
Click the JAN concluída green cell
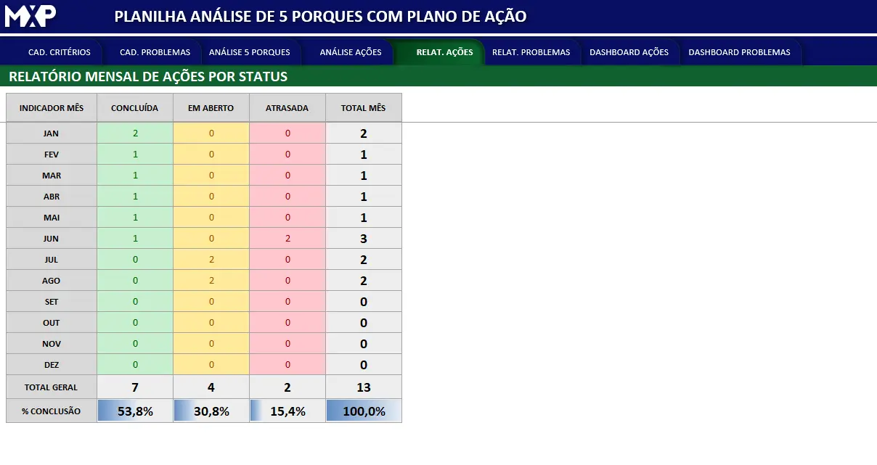click(135, 133)
